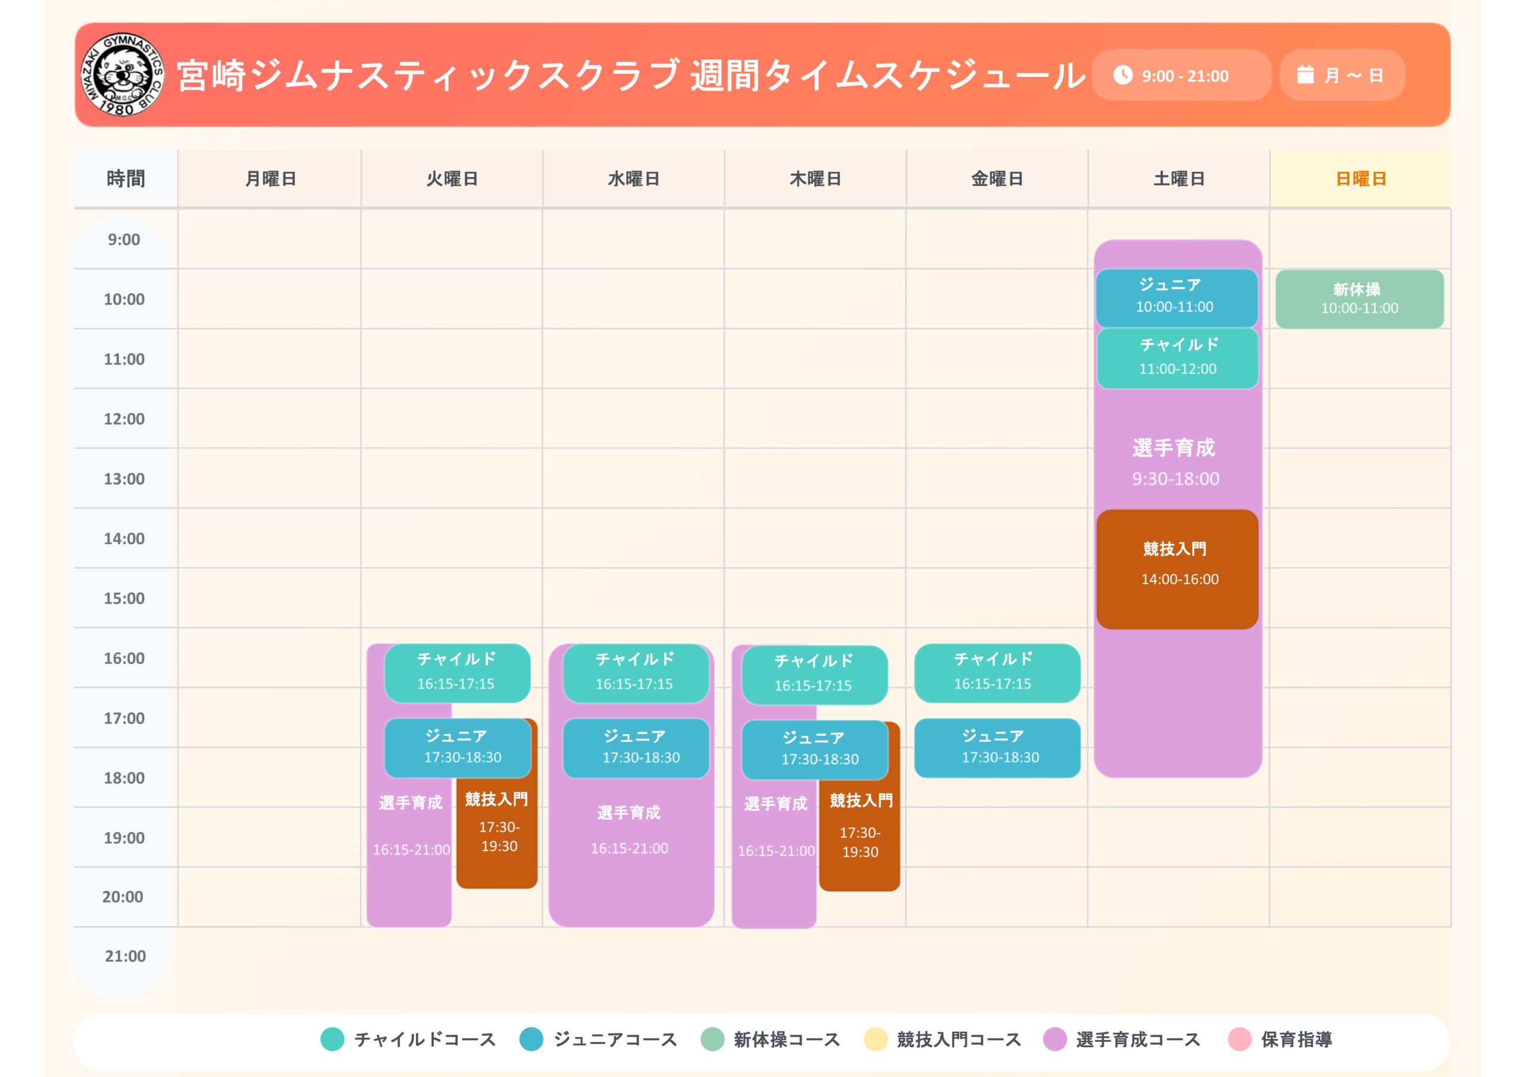This screenshot has width=1525, height=1077.
Task: Click the 18:00 time row label
Action: (x=125, y=778)
